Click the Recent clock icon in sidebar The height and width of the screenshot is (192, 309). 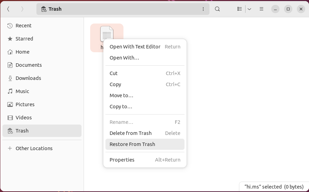pyautogui.click(x=10, y=26)
